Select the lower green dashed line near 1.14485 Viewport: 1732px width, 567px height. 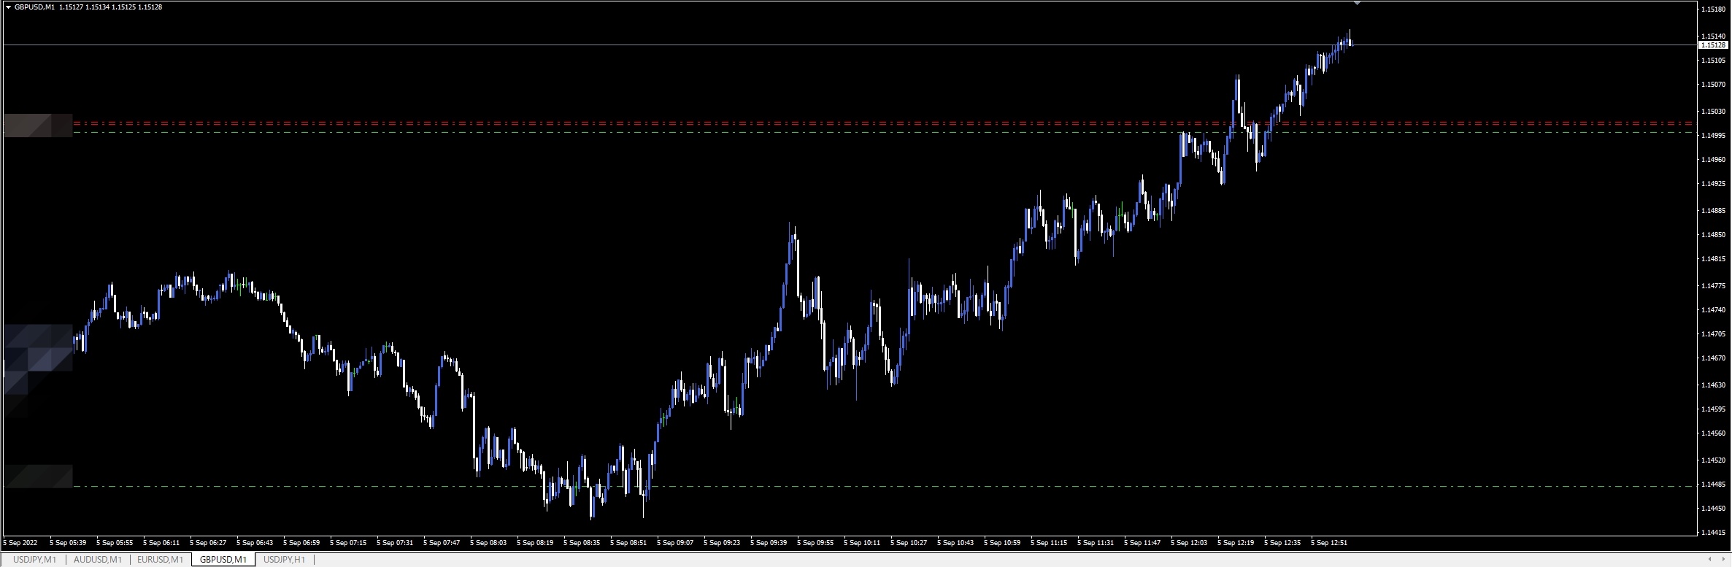coord(876,486)
